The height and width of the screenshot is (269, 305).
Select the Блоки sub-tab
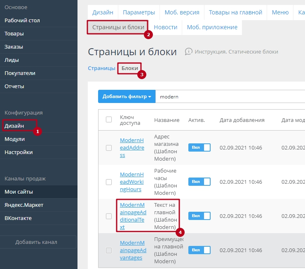(130, 68)
